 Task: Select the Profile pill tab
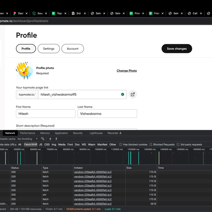(26, 49)
